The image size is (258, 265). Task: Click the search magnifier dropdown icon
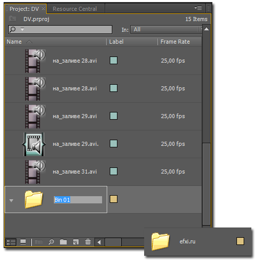(22, 29)
